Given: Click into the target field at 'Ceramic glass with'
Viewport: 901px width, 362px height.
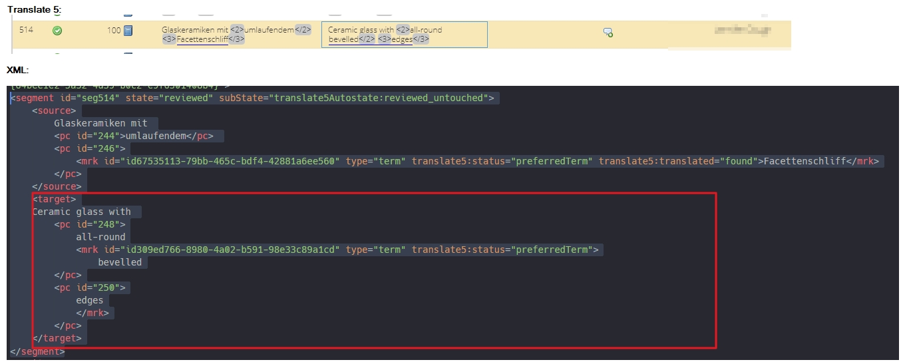Looking at the screenshot, I should [x=361, y=30].
